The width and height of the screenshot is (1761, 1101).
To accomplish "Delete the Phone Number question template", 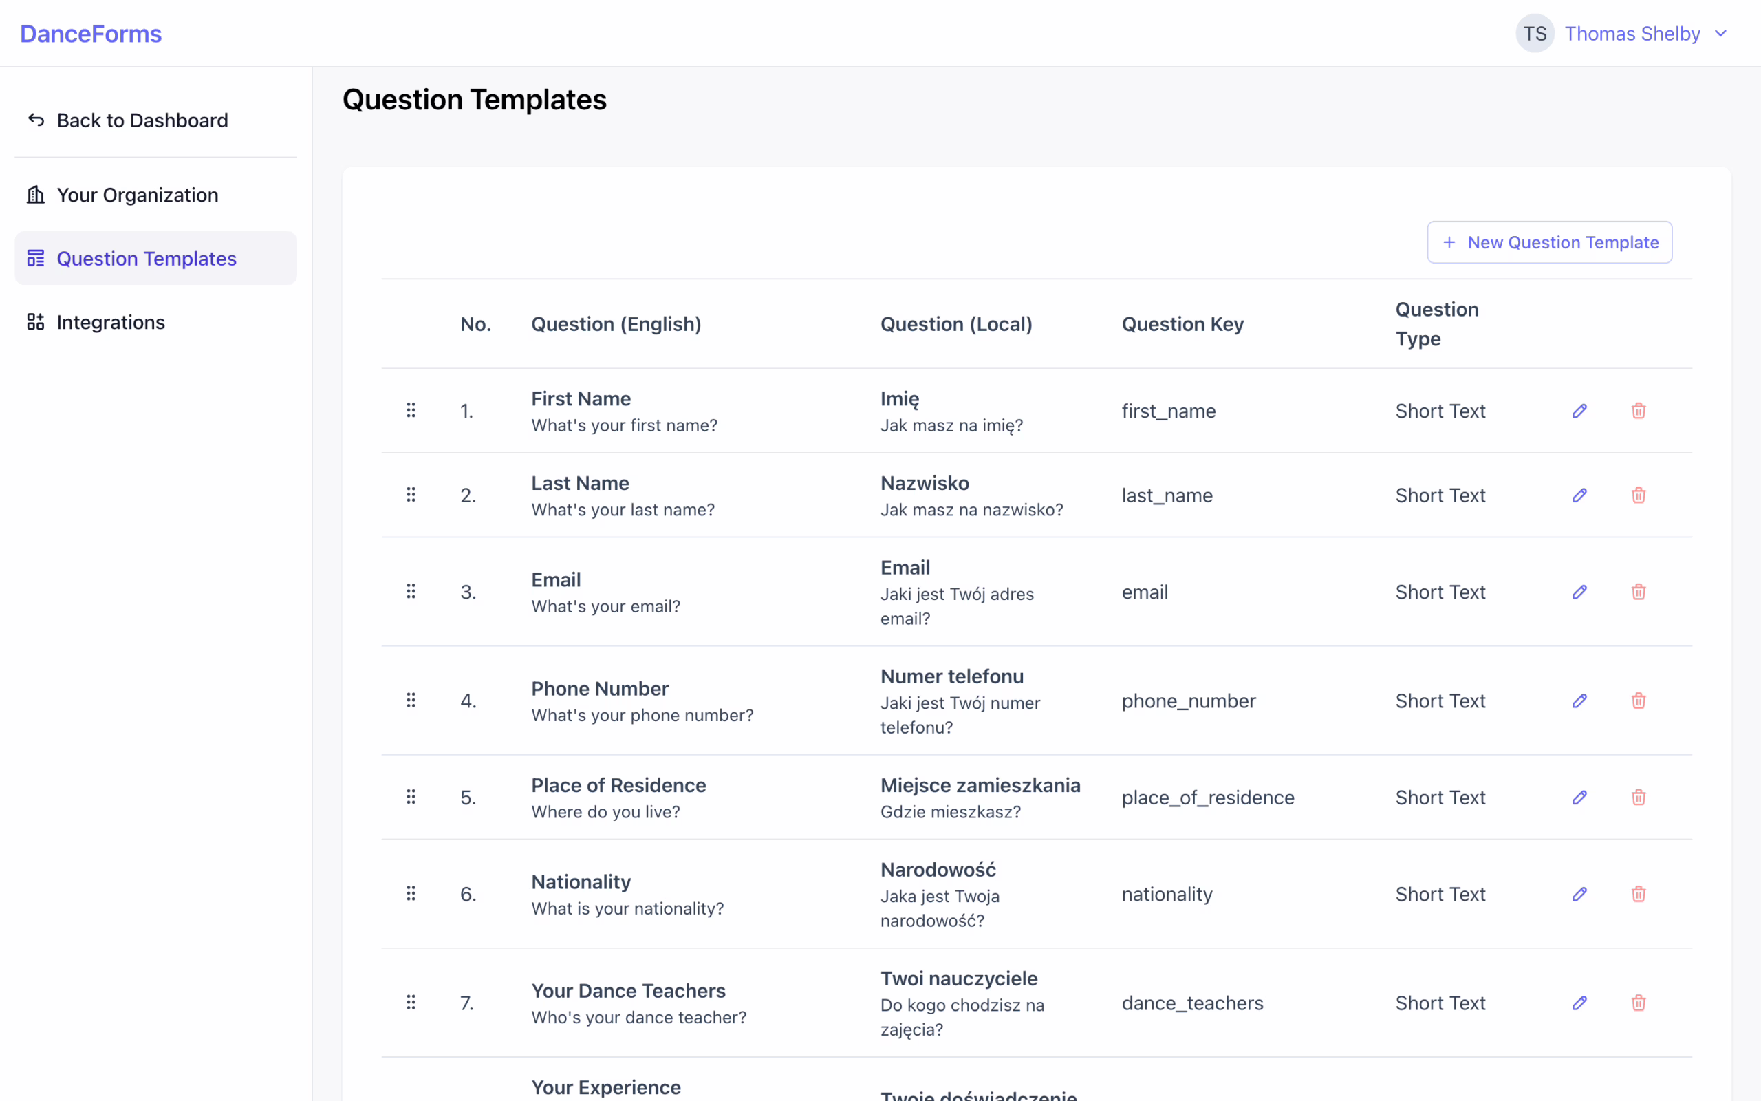I will click(x=1638, y=700).
